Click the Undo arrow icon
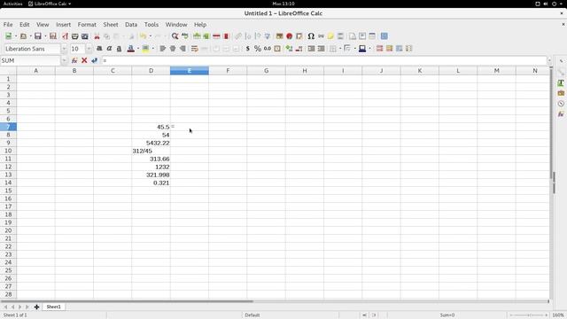567x319 pixels. 144,36
